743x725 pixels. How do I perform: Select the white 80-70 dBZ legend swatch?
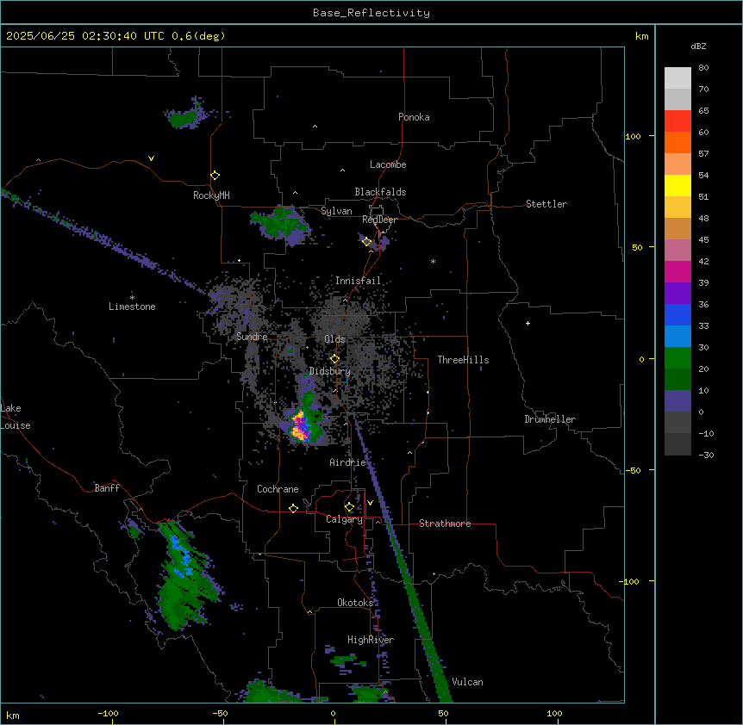click(677, 77)
